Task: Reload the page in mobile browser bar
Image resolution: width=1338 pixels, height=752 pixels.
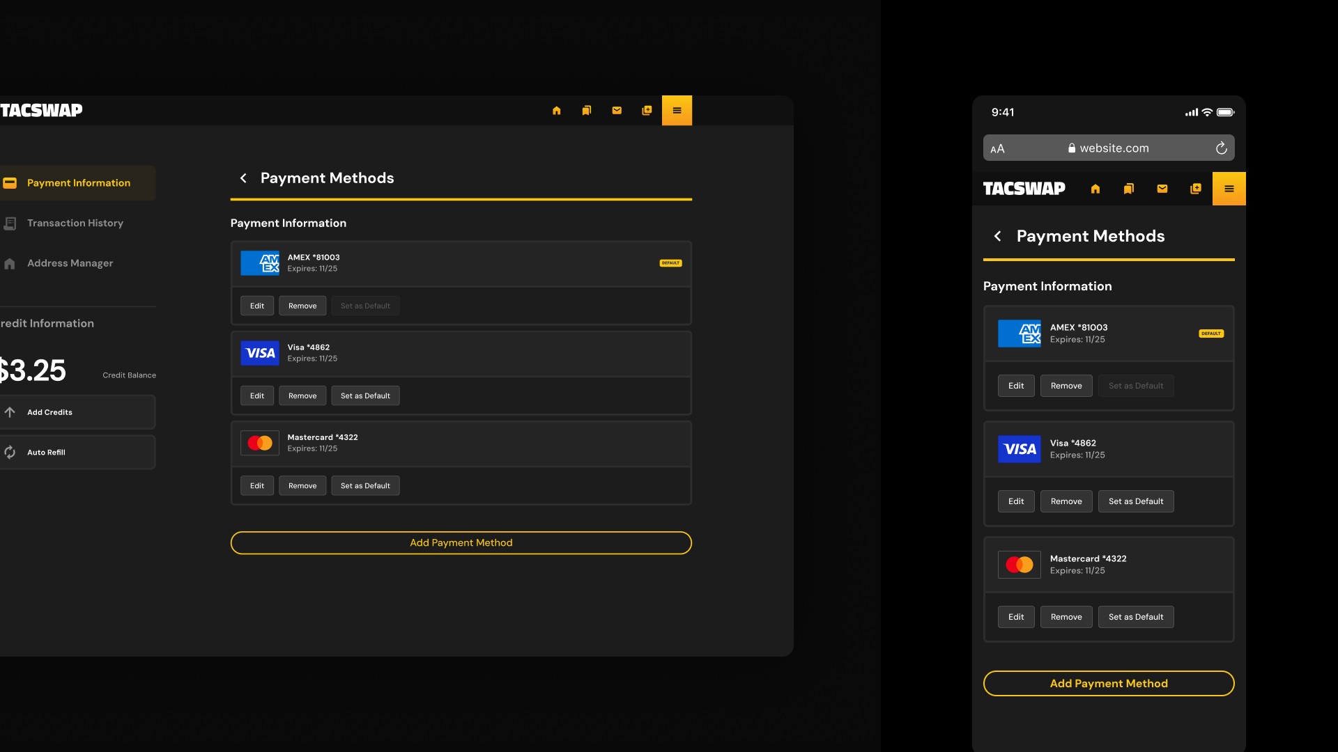Action: (1221, 148)
